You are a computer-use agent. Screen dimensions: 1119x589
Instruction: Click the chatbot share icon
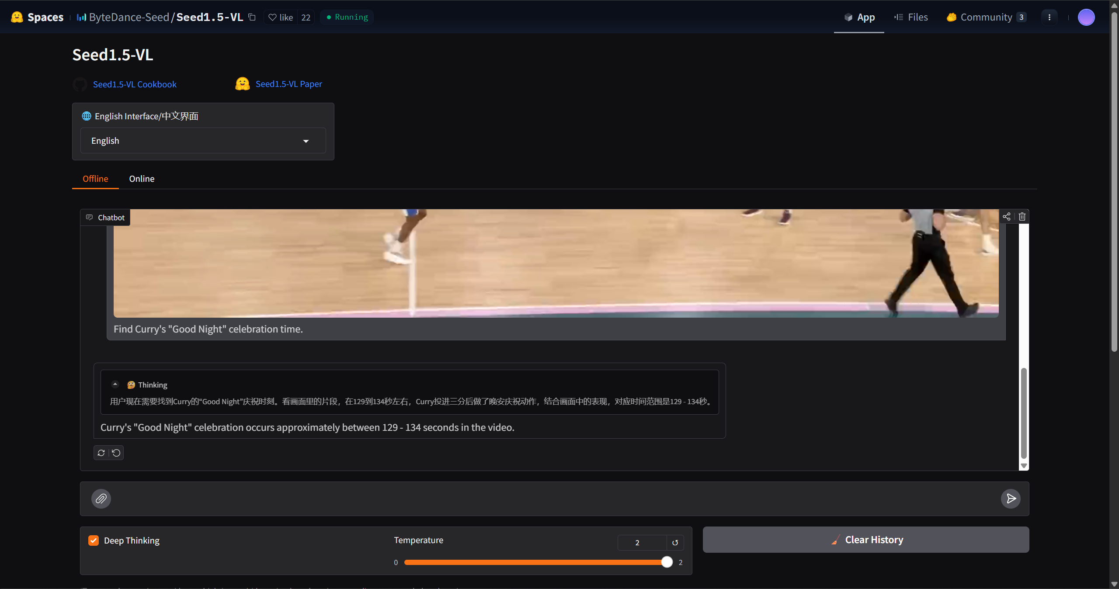pyautogui.click(x=1006, y=217)
